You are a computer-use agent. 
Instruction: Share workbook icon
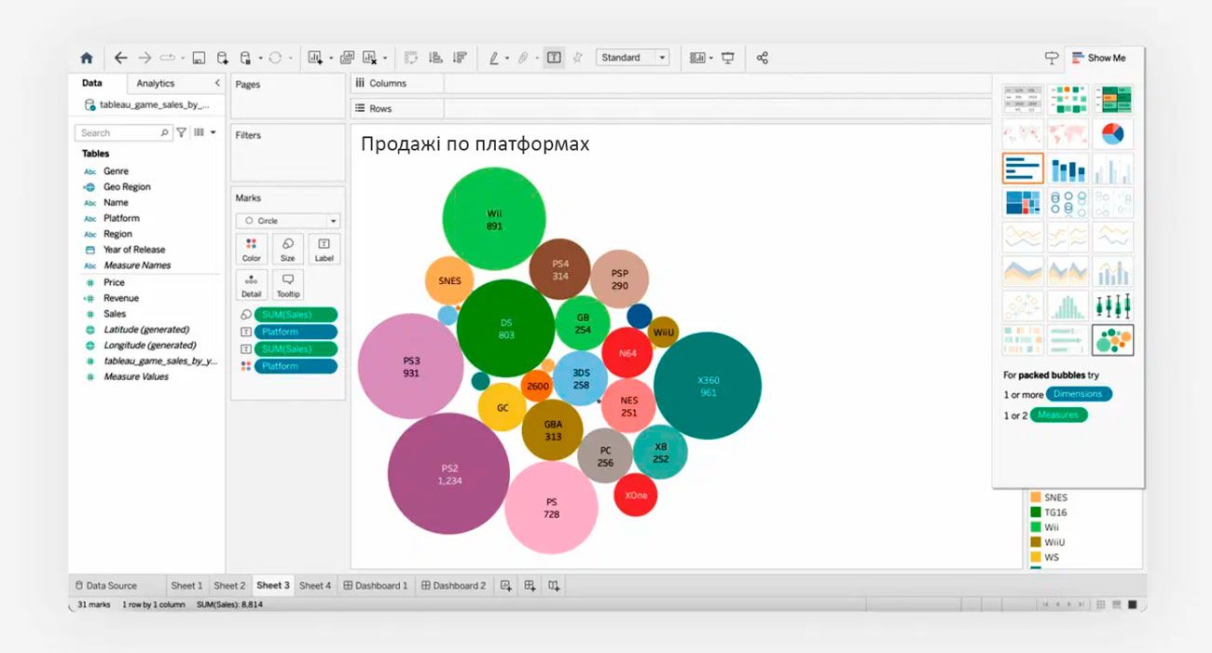(x=763, y=58)
